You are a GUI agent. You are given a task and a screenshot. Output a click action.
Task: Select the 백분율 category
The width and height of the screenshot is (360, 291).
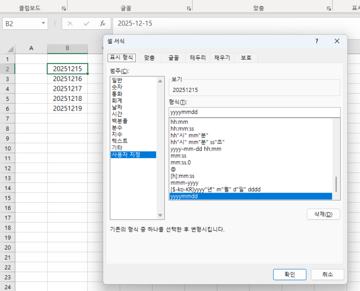coord(133,121)
